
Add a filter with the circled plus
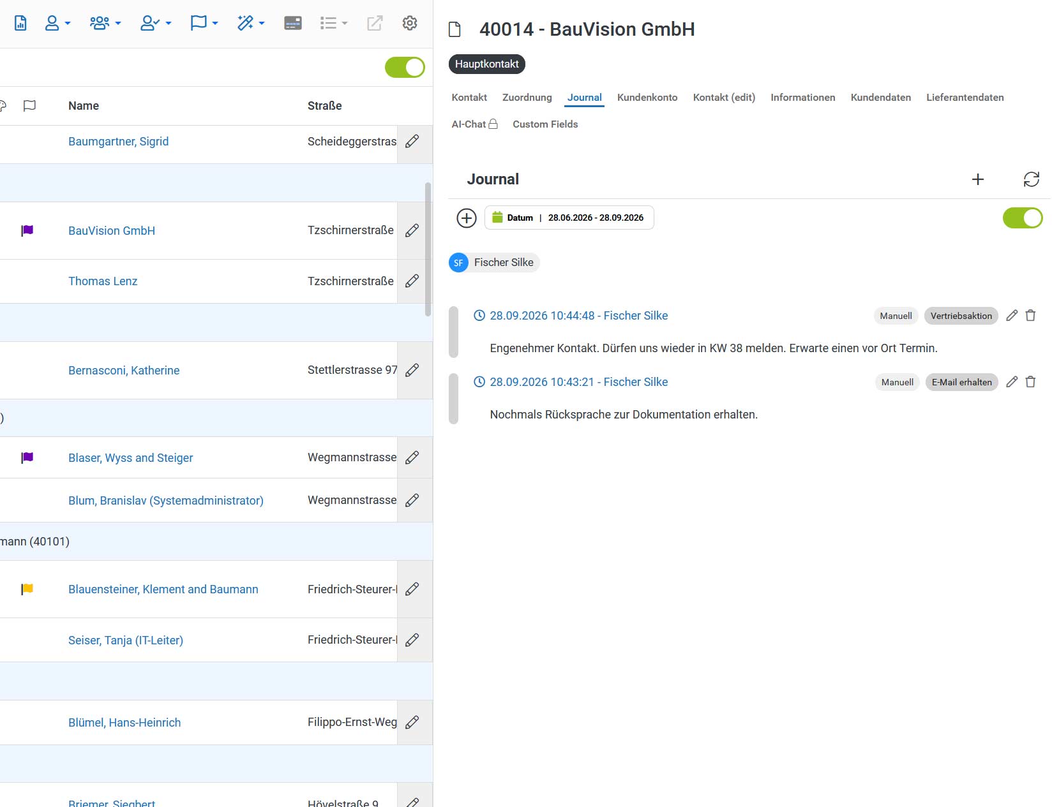point(467,218)
